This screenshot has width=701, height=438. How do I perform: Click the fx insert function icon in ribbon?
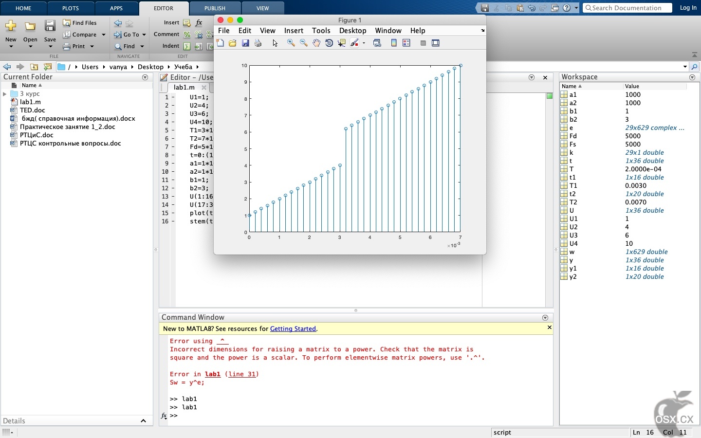click(199, 23)
